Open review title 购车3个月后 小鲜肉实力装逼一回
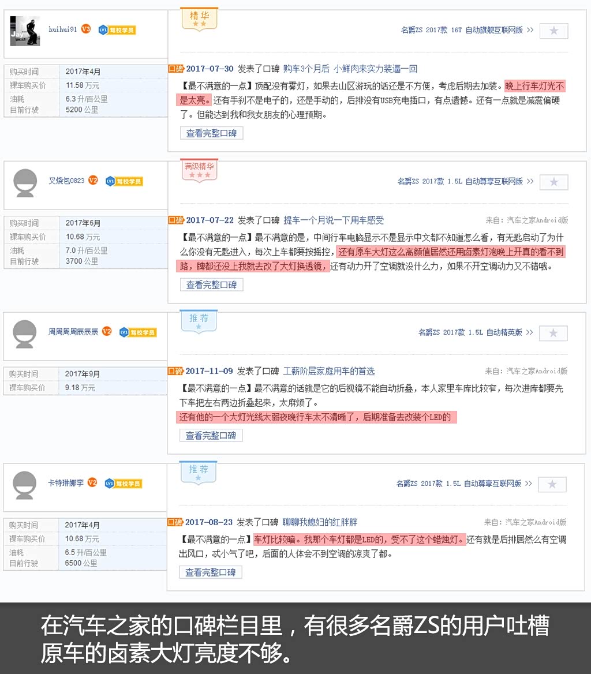Viewport: 591px width, 674px height. 350,69
